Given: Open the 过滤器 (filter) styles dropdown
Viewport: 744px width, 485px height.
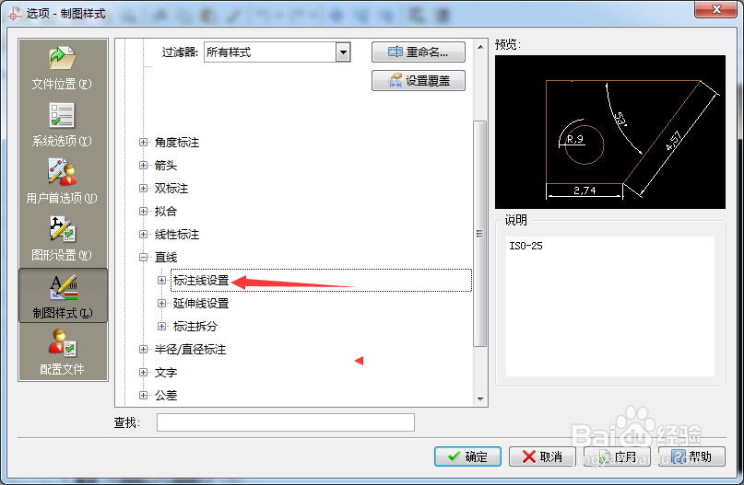Looking at the screenshot, I should [343, 52].
